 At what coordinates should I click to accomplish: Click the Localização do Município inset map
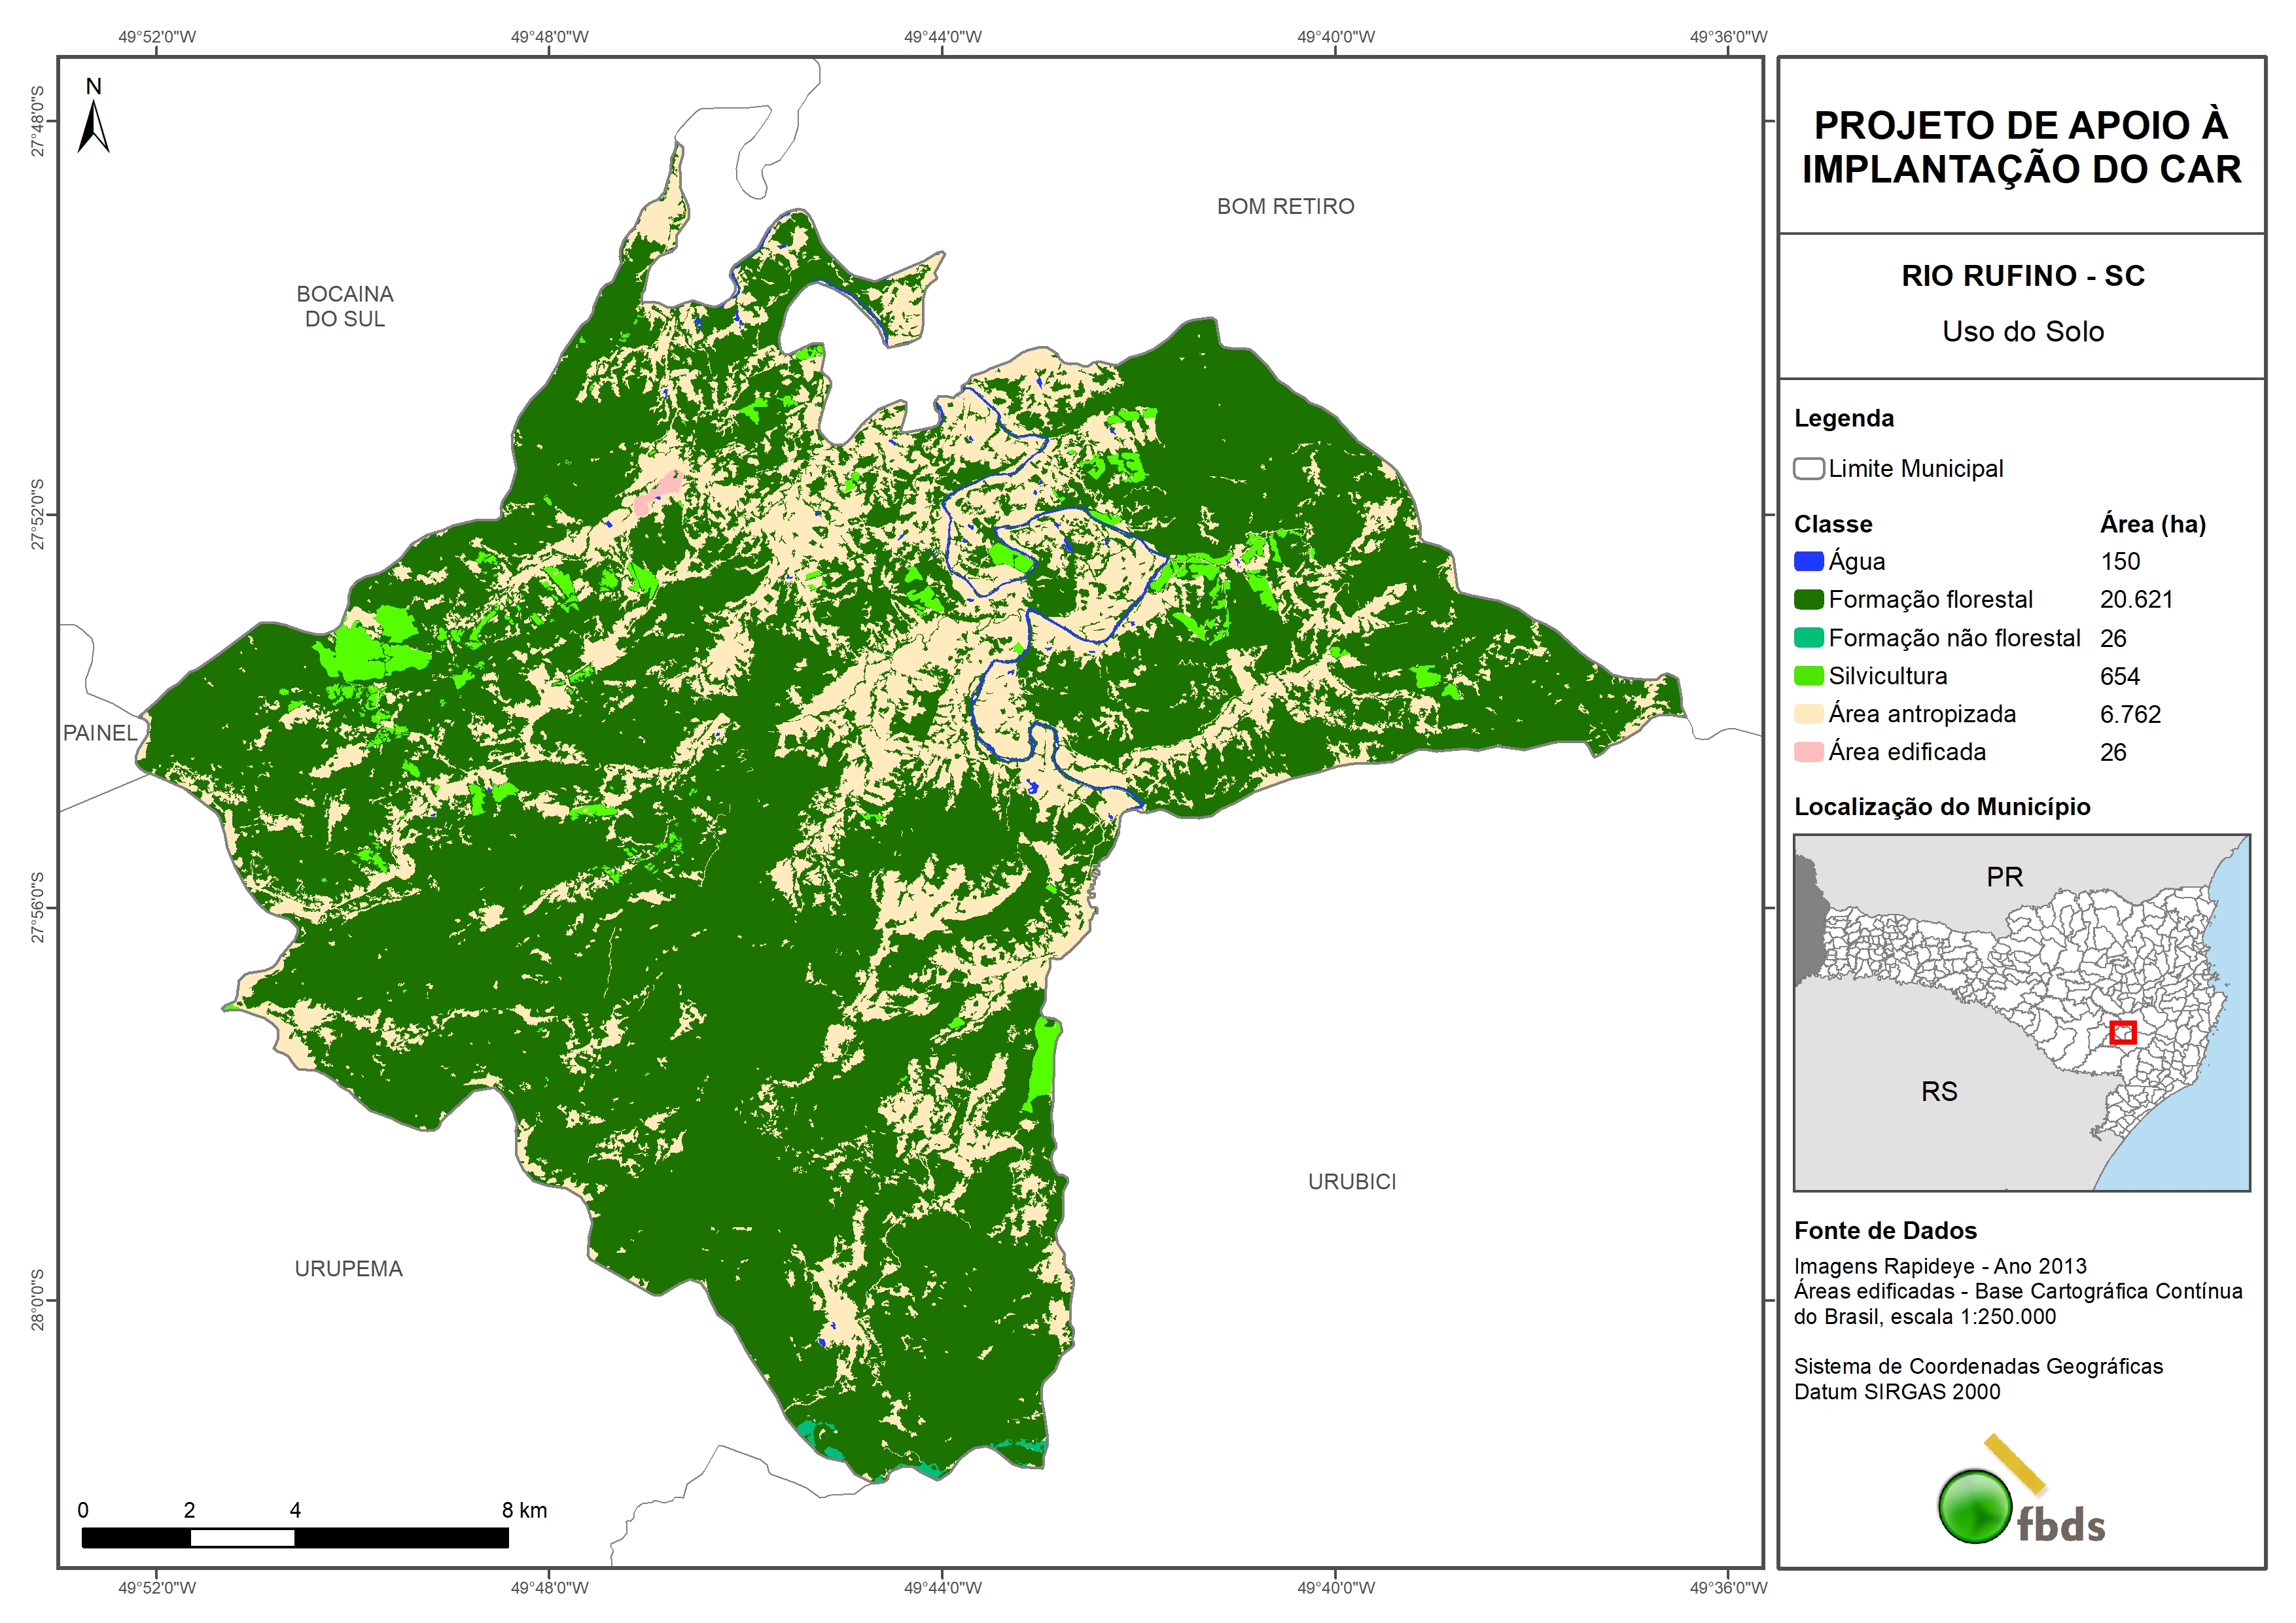click(2021, 1012)
